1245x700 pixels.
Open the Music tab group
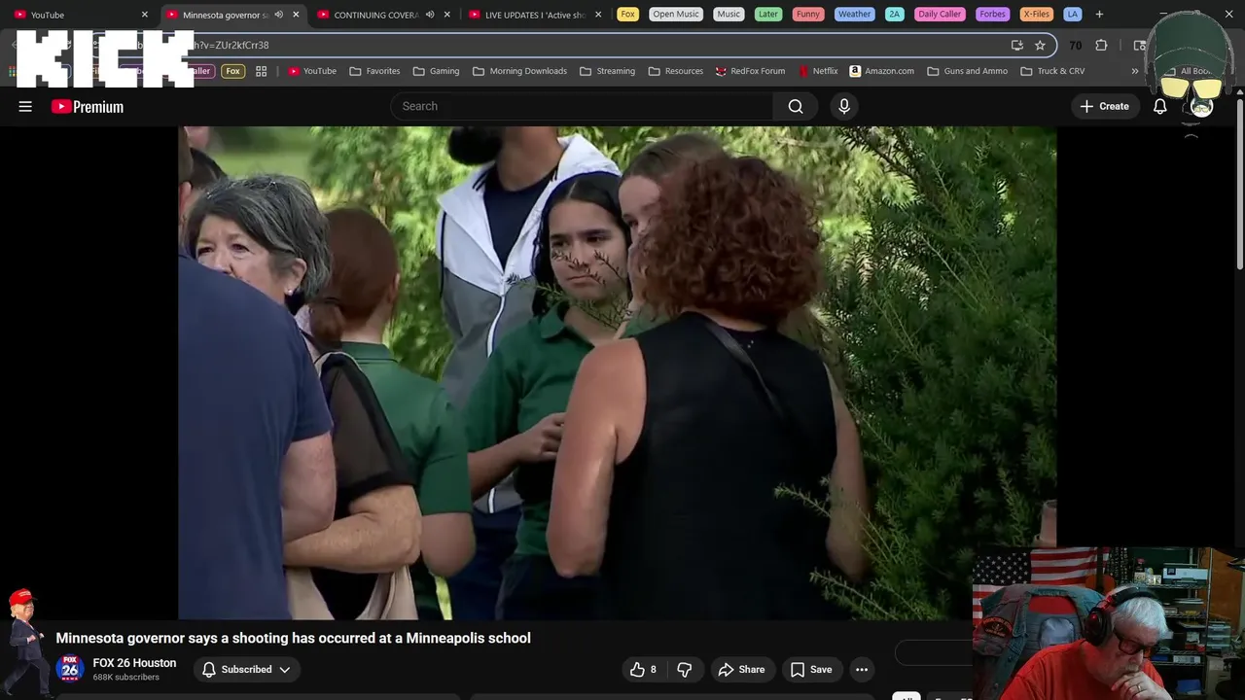[x=729, y=15]
